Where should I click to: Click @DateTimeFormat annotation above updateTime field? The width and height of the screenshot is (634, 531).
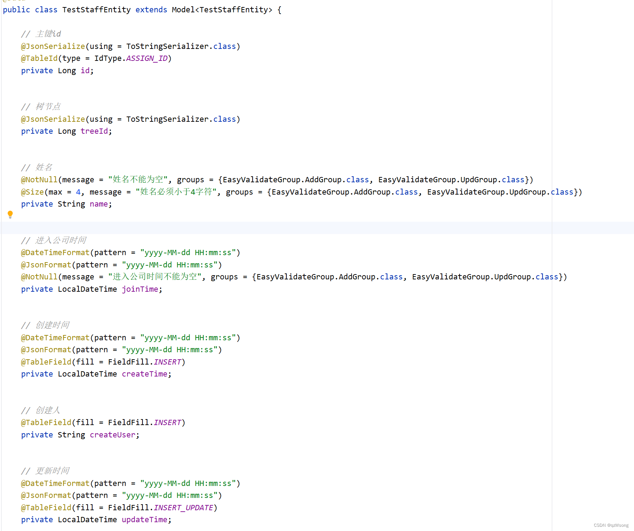coord(55,483)
